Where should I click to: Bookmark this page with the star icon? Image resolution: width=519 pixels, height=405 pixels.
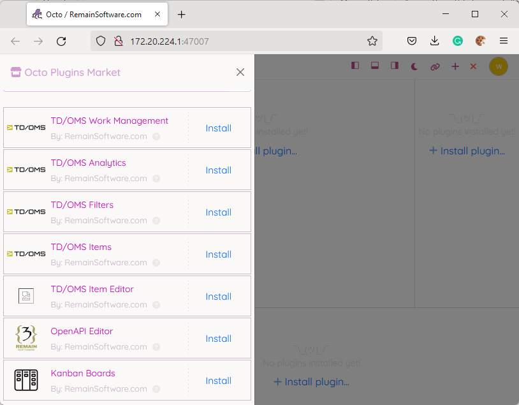(x=372, y=41)
